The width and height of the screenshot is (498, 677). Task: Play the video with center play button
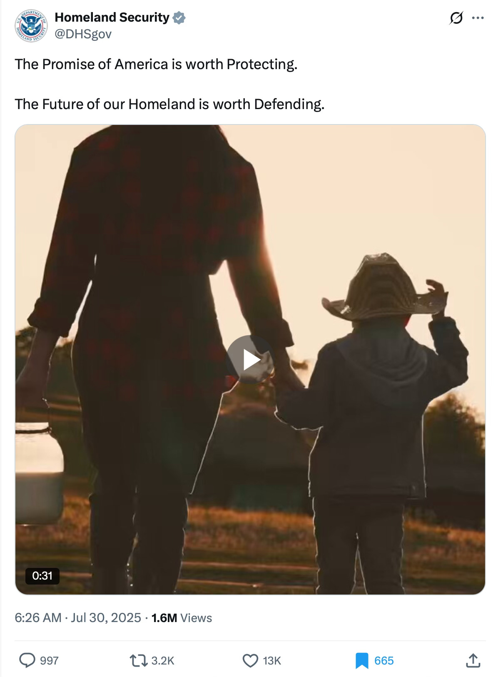pos(250,359)
